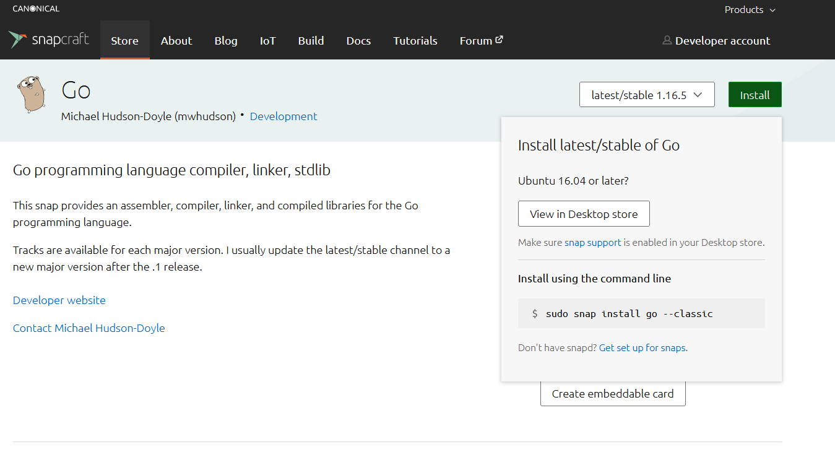Open the IoT menu item
Image resolution: width=835 pixels, height=457 pixels.
click(x=267, y=41)
